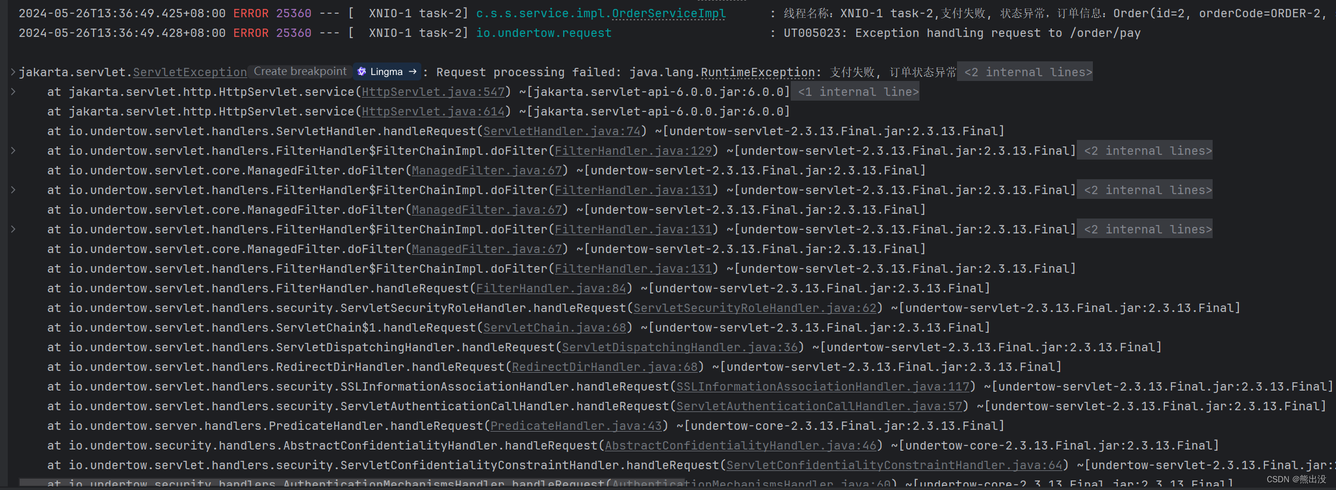Viewport: 1336px width, 490px height.
Task: Open the first ManagedFilter.java:67 link
Action: (487, 170)
